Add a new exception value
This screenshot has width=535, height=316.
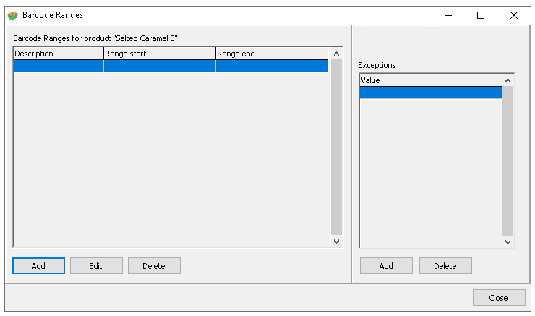click(x=386, y=266)
